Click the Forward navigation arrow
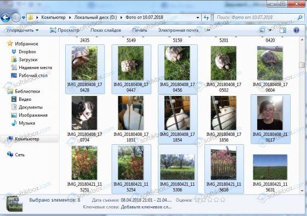Viewport: 307px width, 216px height. tap(16, 18)
